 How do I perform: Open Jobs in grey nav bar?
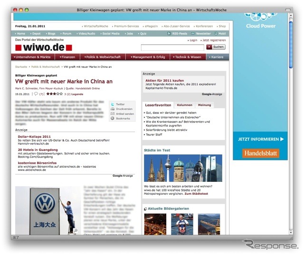130,34
